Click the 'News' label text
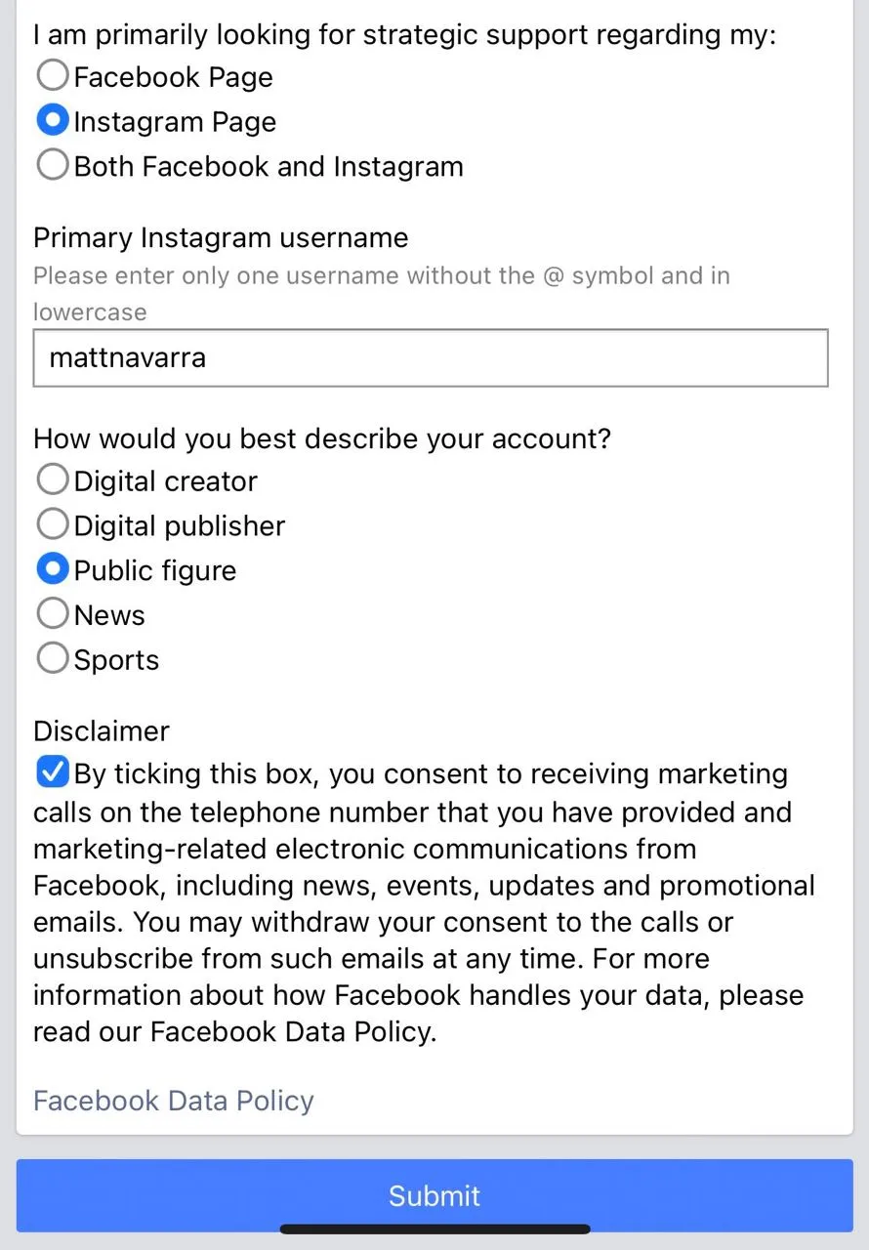This screenshot has width=869, height=1250. (109, 615)
